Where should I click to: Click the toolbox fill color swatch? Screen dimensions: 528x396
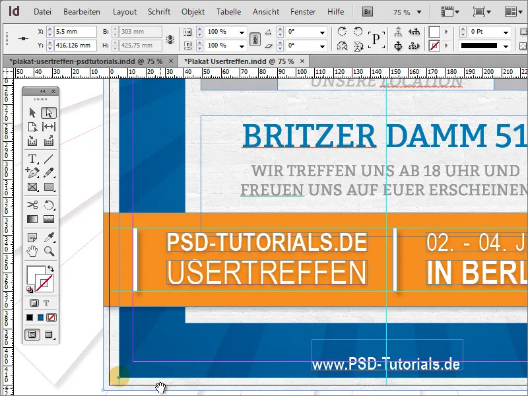click(34, 273)
